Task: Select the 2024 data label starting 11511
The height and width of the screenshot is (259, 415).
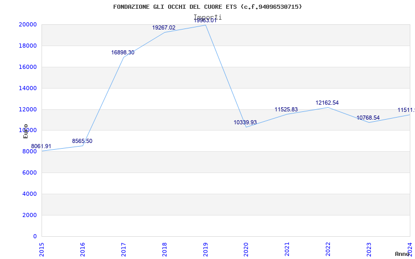Action: tap(406, 110)
